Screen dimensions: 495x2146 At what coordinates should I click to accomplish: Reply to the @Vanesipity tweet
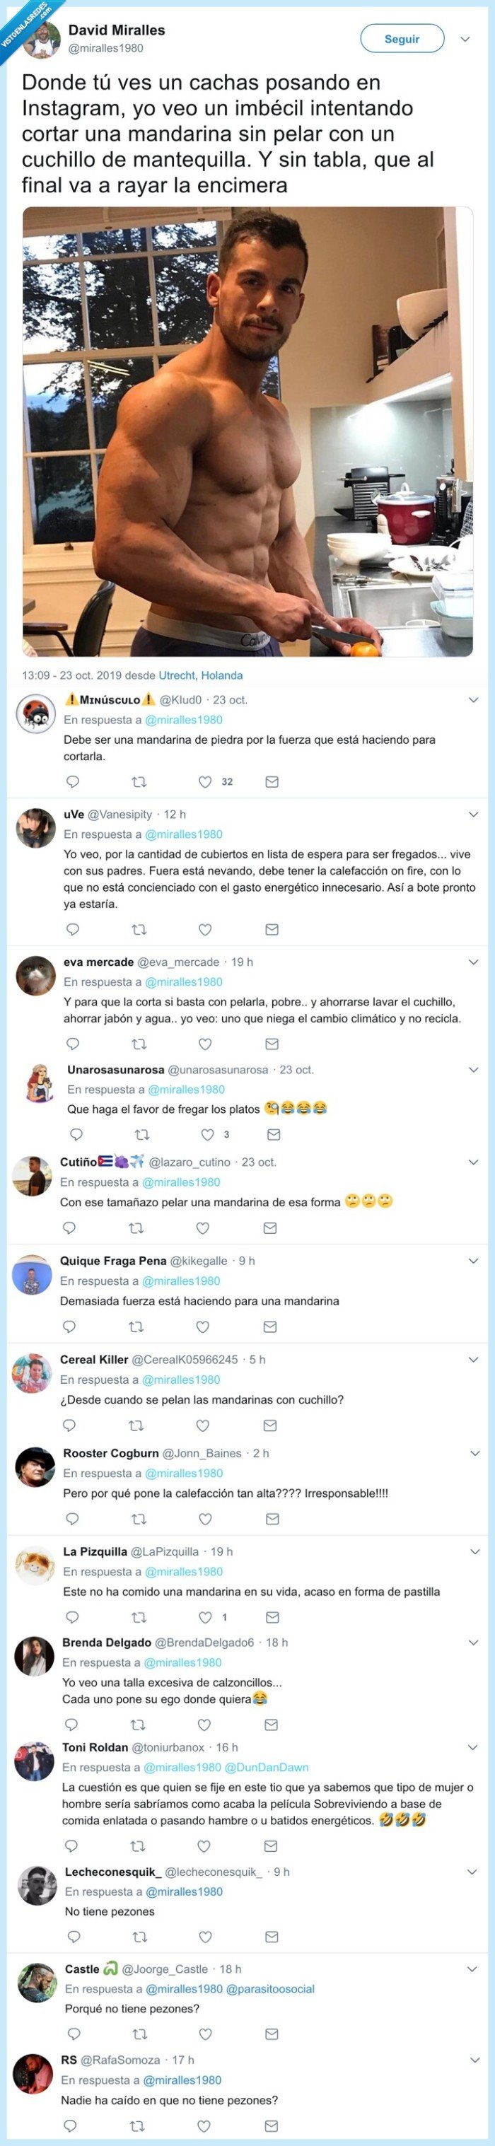click(x=73, y=930)
